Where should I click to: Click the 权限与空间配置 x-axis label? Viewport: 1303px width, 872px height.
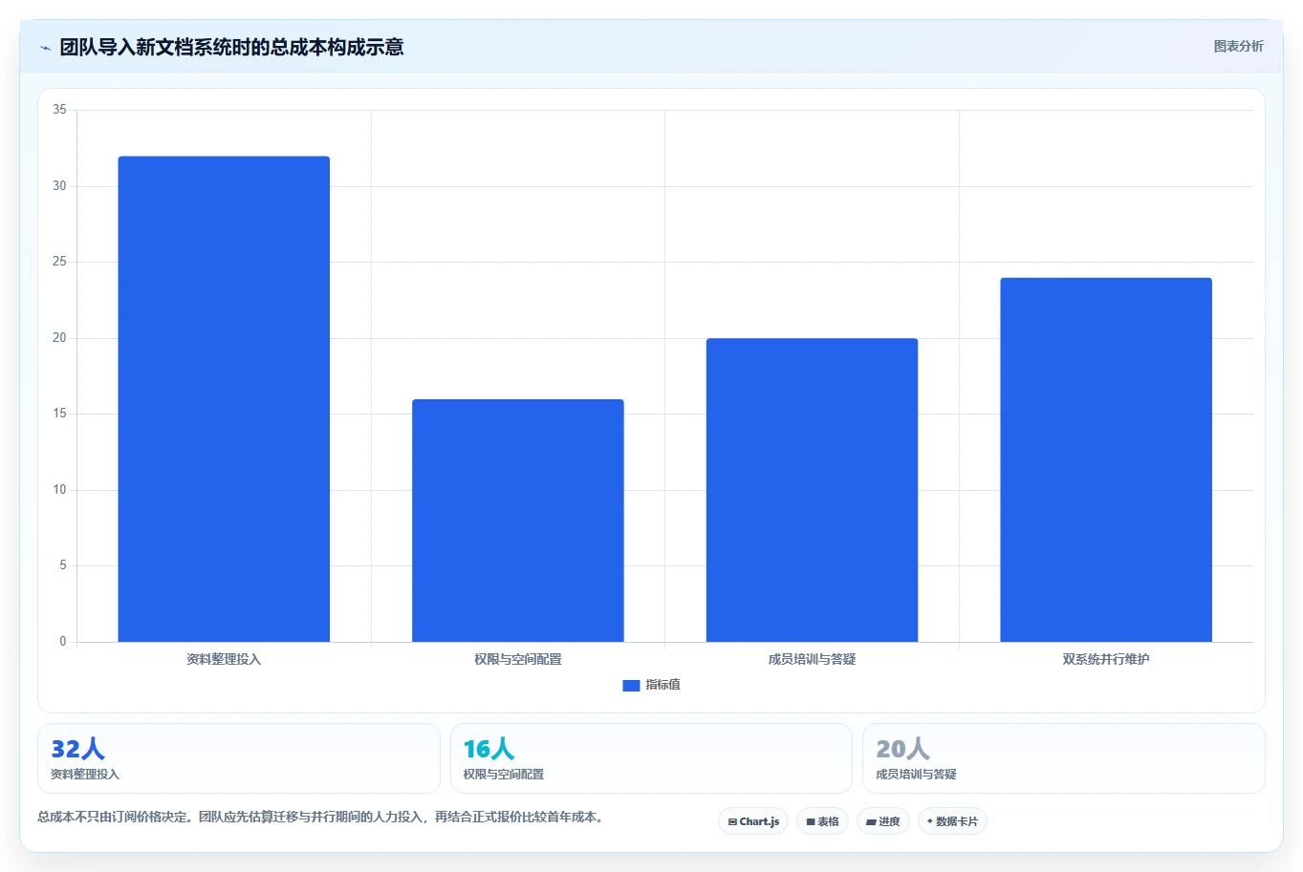pos(518,659)
